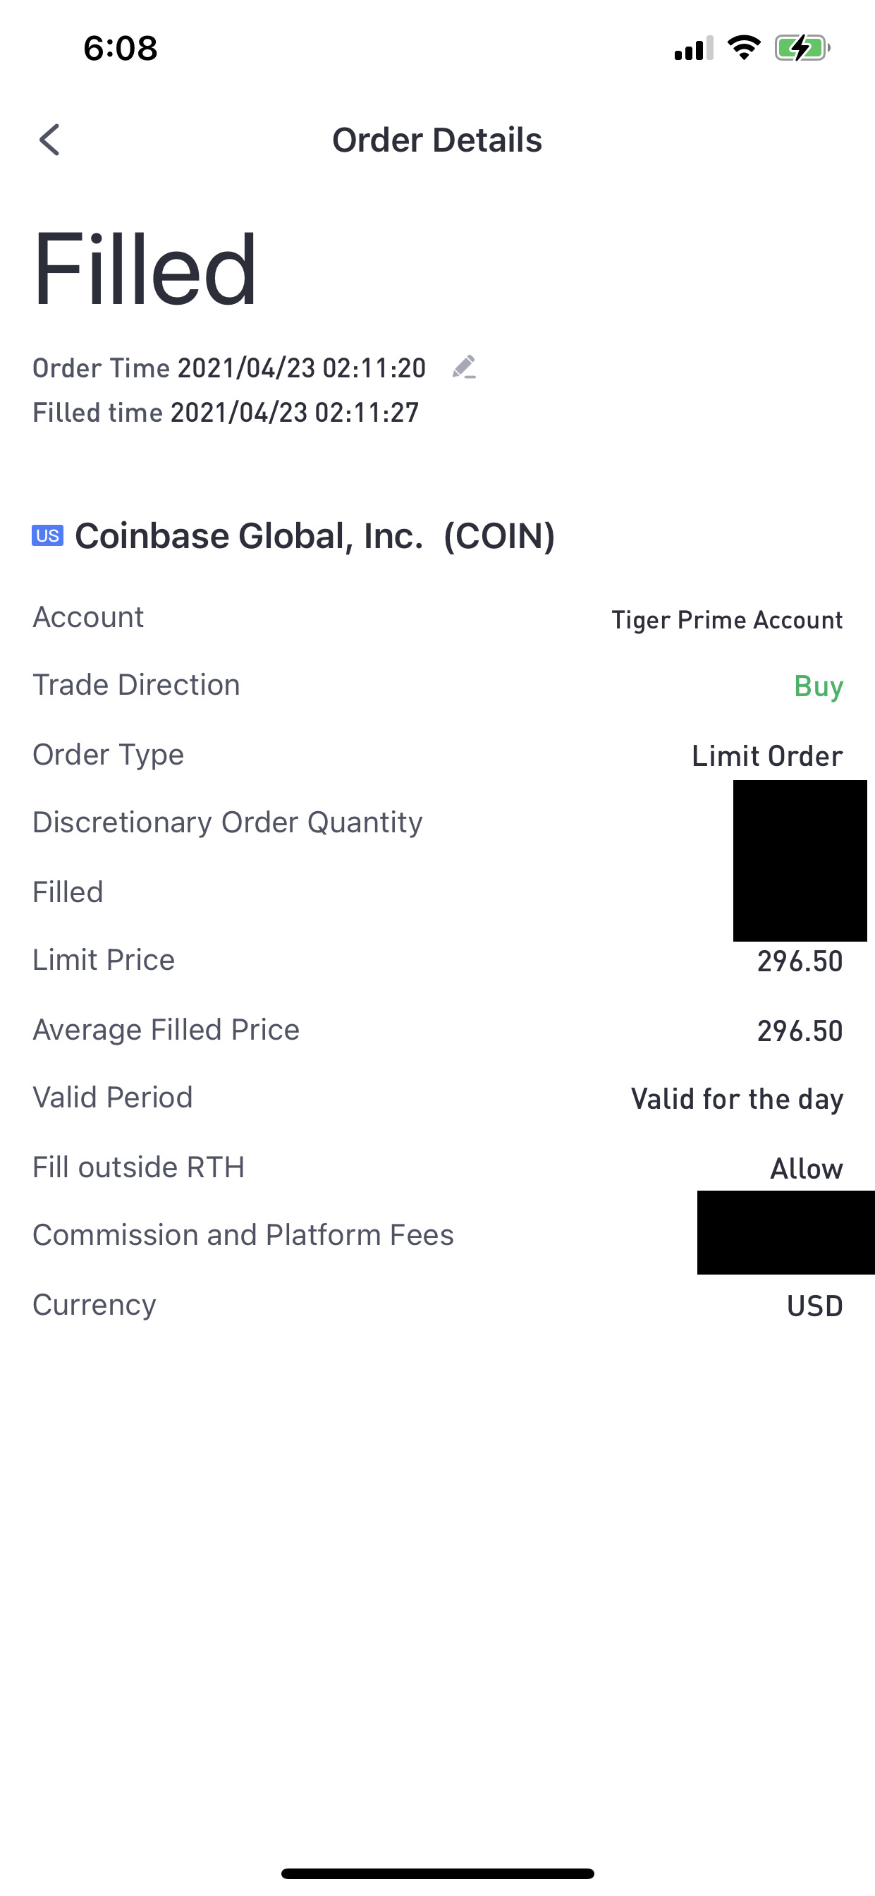Viewport: 875px width, 1896px height.
Task: Tap the Limit Price 296.50 value
Action: (800, 961)
